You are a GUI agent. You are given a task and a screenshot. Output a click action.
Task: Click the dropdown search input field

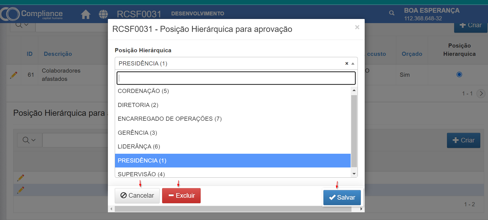pos(236,78)
